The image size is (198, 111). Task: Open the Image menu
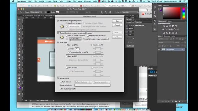[x=41, y=1]
